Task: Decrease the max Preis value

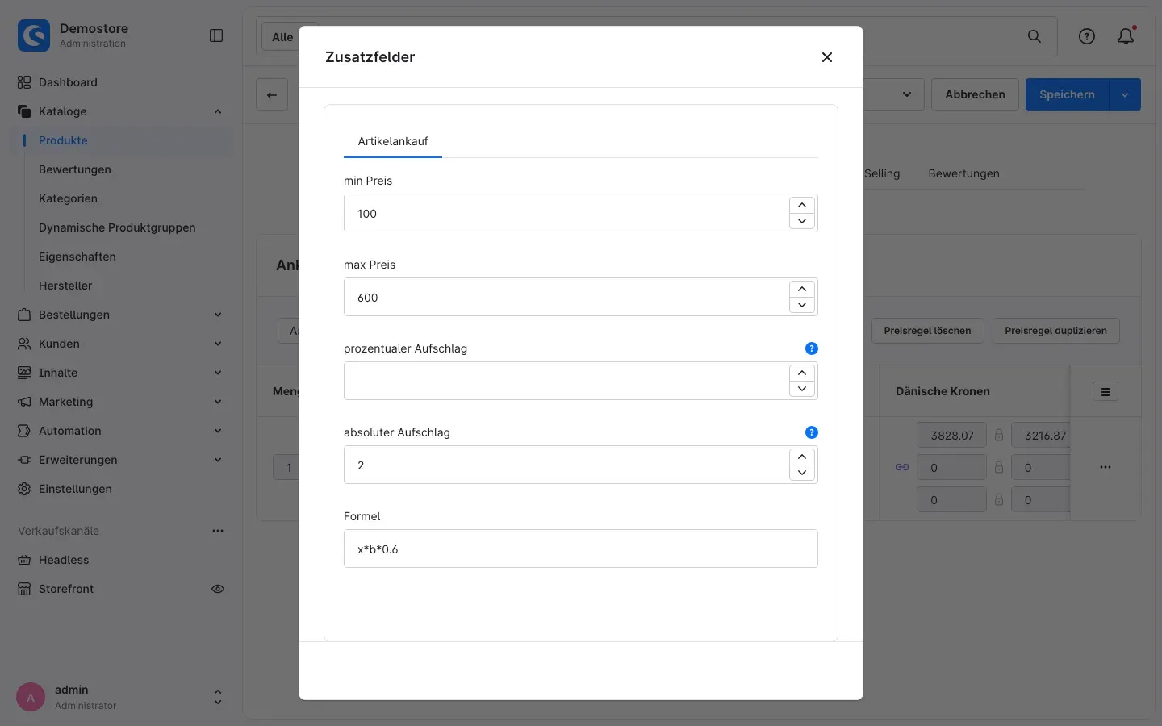Action: (802, 305)
